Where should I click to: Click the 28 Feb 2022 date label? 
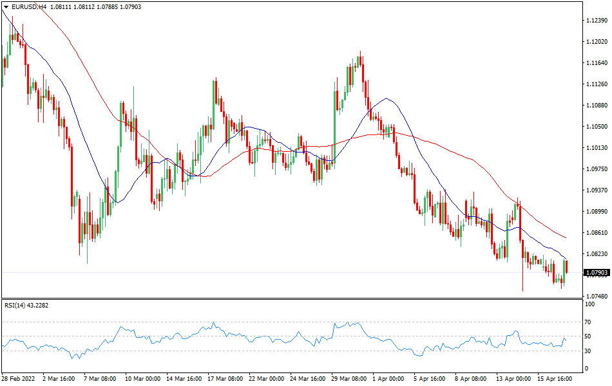tap(19, 379)
